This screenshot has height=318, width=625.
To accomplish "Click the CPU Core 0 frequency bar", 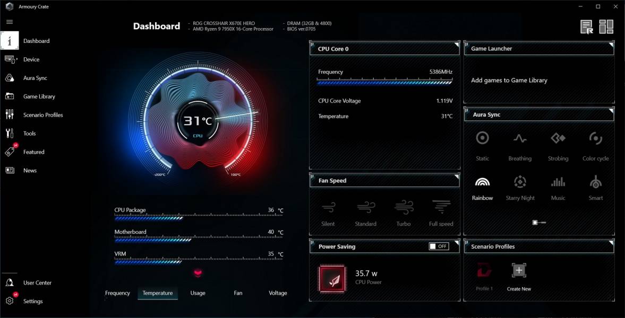I will 384,82.
